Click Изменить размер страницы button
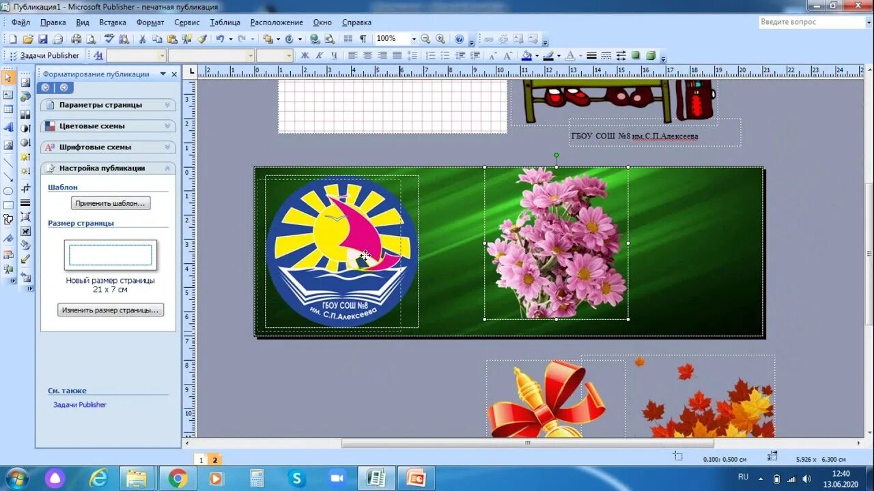Viewport: 874px width, 491px height. 111,310
